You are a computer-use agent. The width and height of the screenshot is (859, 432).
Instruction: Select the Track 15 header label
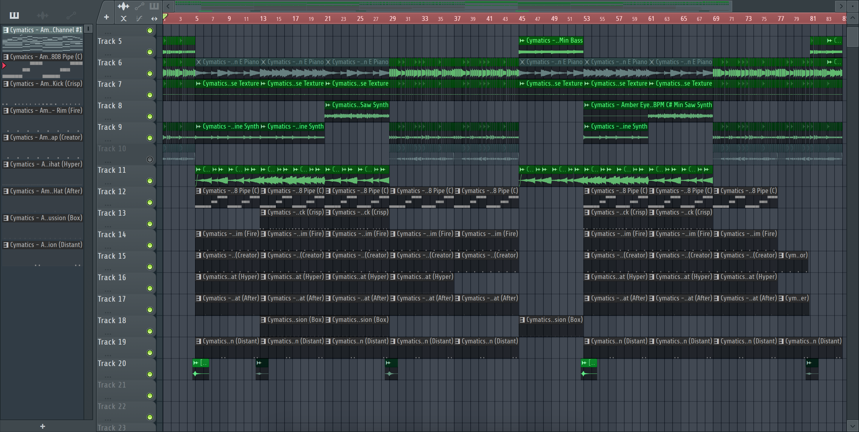coord(112,256)
